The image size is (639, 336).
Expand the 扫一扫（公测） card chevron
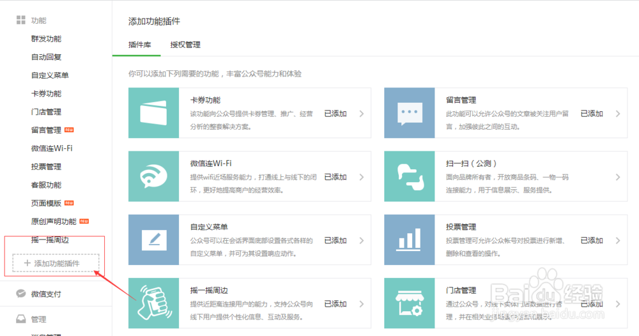[618, 177]
